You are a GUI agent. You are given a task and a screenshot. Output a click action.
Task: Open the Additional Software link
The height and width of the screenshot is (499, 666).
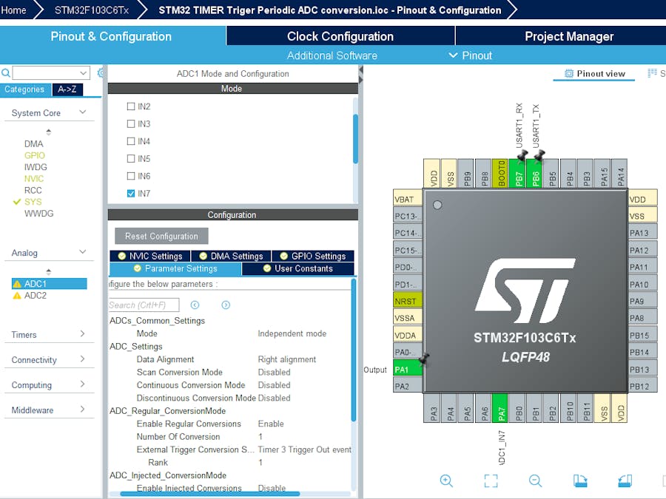332,55
